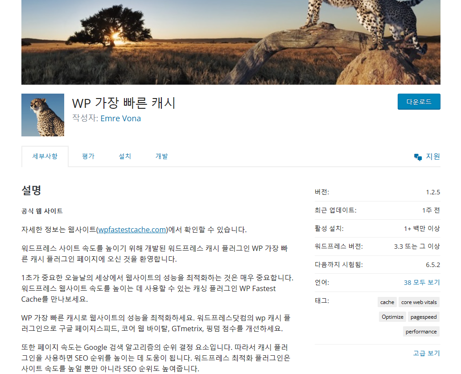This screenshot has width=461, height=374.
Task: Open author Emre Vona's profile link
Action: coord(120,118)
